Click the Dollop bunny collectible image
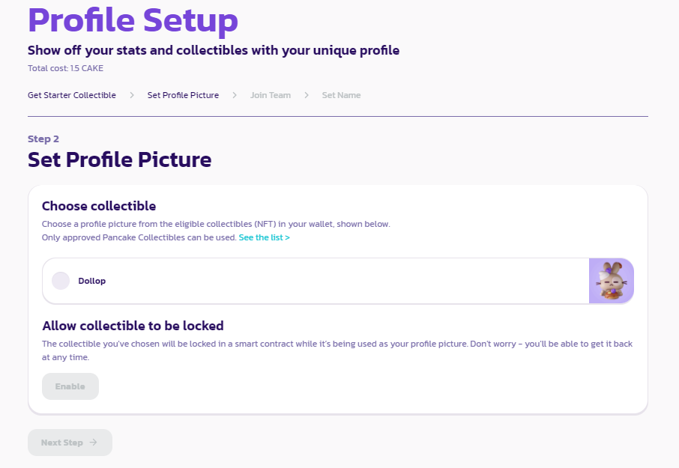The height and width of the screenshot is (468, 679). pyautogui.click(x=612, y=281)
